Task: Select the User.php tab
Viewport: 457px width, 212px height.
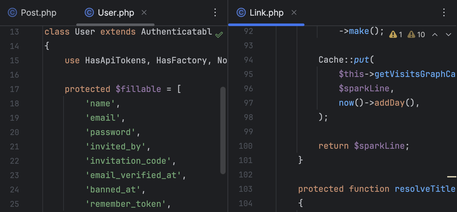Action: pos(116,12)
